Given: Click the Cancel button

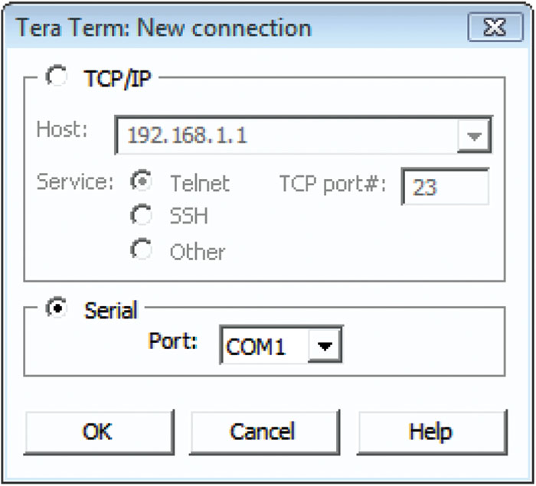Looking at the screenshot, I should [x=265, y=432].
